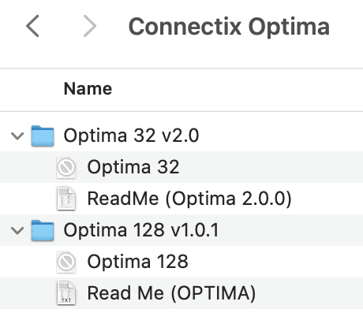Screen dimensions: 363x320
Task: Select the file named Read Me (OPTIMA)
Action: 181,293
